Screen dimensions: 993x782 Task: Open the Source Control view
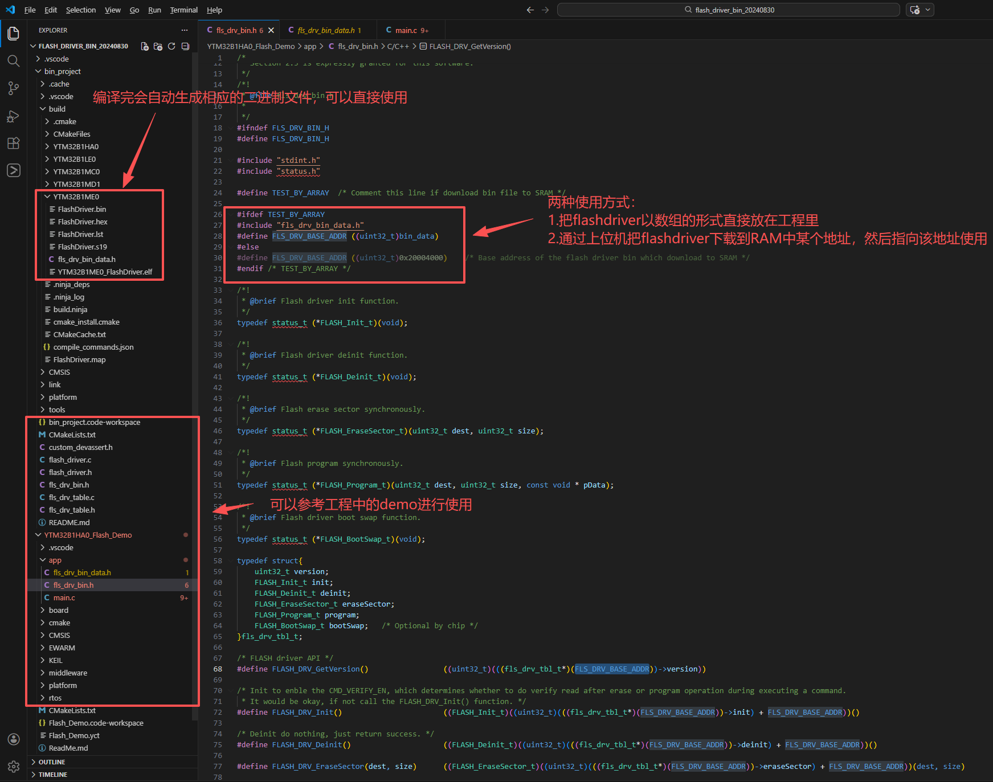pos(14,88)
